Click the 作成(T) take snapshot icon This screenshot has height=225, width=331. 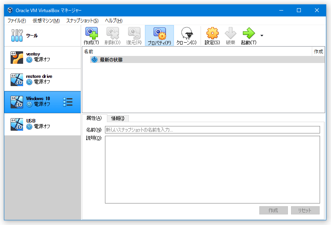91,33
